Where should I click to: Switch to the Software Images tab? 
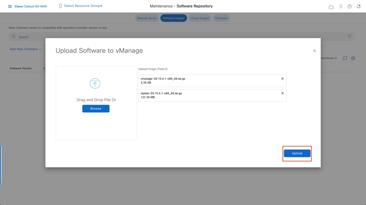pos(173,18)
